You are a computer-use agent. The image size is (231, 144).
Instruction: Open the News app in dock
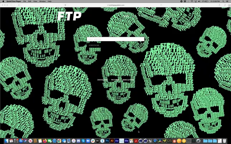(30, 141)
